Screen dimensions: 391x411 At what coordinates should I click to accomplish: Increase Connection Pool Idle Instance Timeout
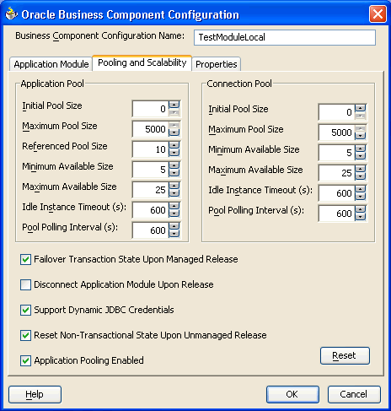(x=361, y=189)
